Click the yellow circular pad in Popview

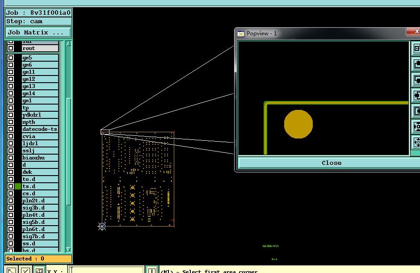298,124
